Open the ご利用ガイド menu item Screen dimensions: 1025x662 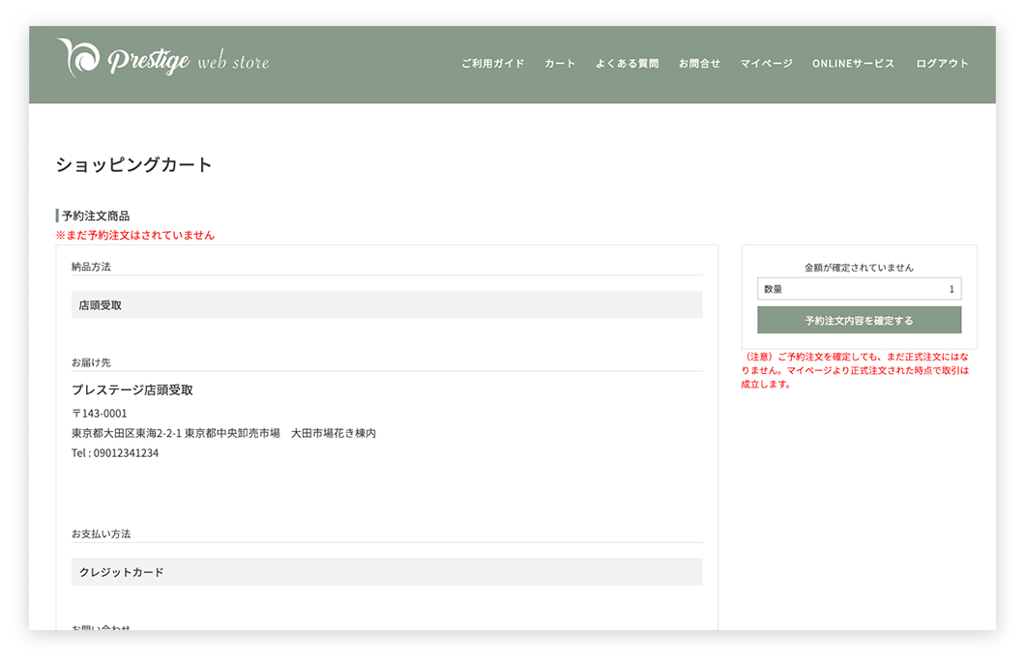pyautogui.click(x=492, y=64)
